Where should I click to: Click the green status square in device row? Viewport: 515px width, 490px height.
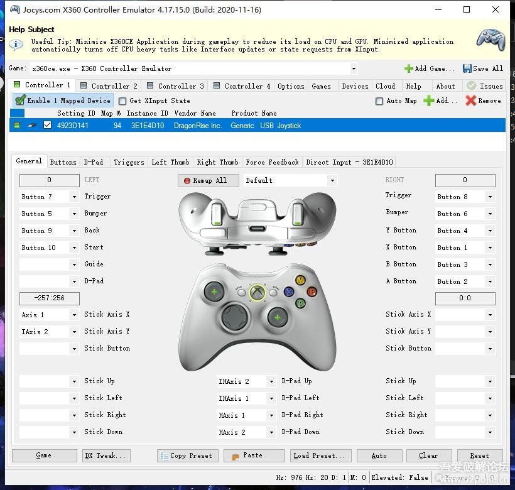[17, 125]
